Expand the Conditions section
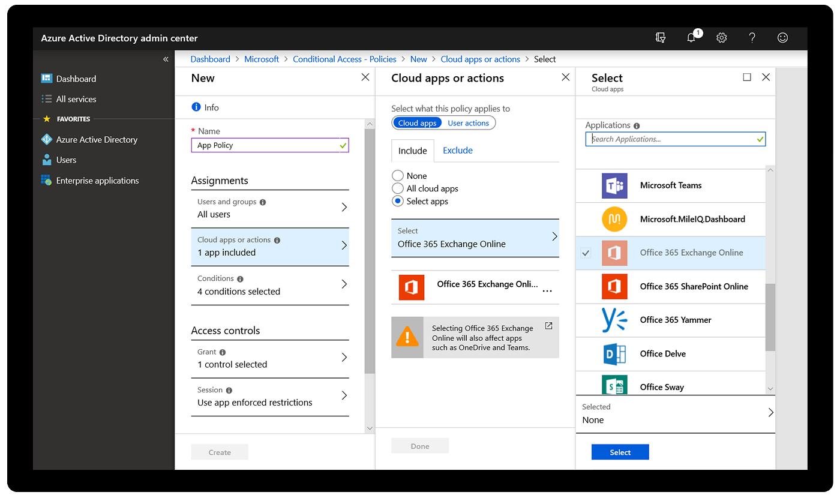 click(x=270, y=286)
